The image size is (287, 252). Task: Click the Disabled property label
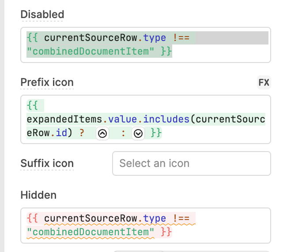point(42,15)
